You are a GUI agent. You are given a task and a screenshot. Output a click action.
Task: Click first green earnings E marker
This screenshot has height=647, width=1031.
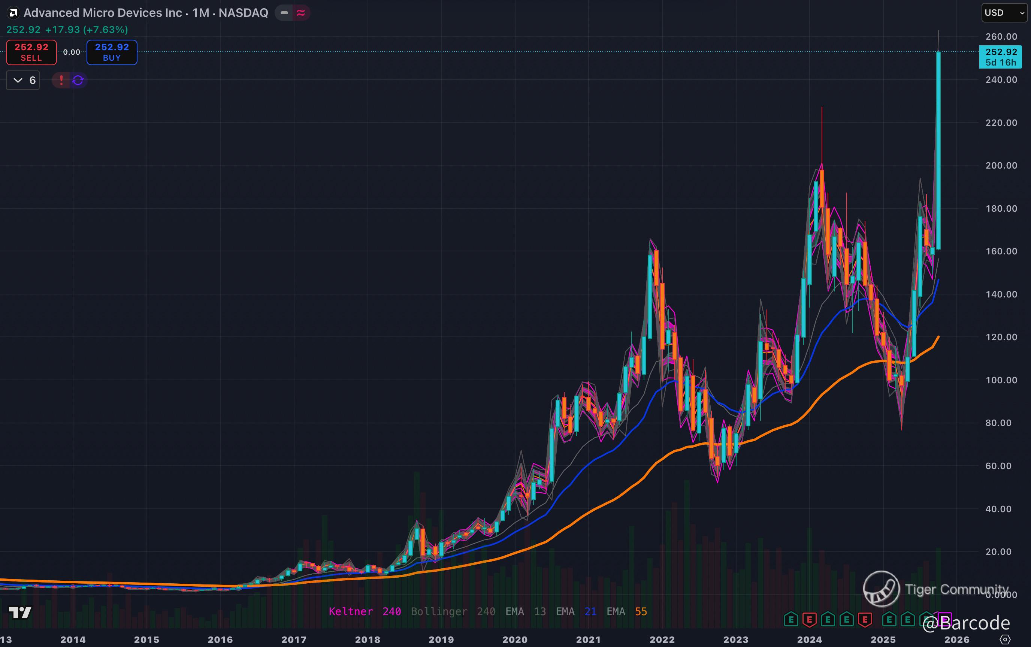(x=790, y=619)
